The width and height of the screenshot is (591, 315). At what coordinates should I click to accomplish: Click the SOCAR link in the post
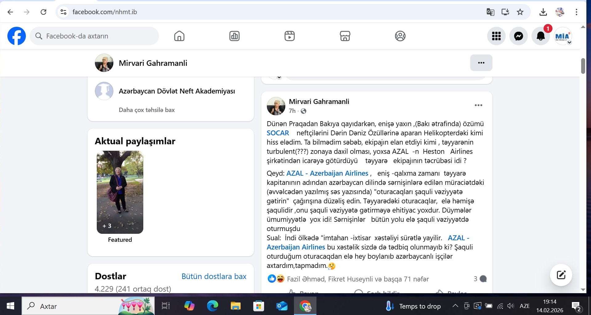click(x=278, y=133)
